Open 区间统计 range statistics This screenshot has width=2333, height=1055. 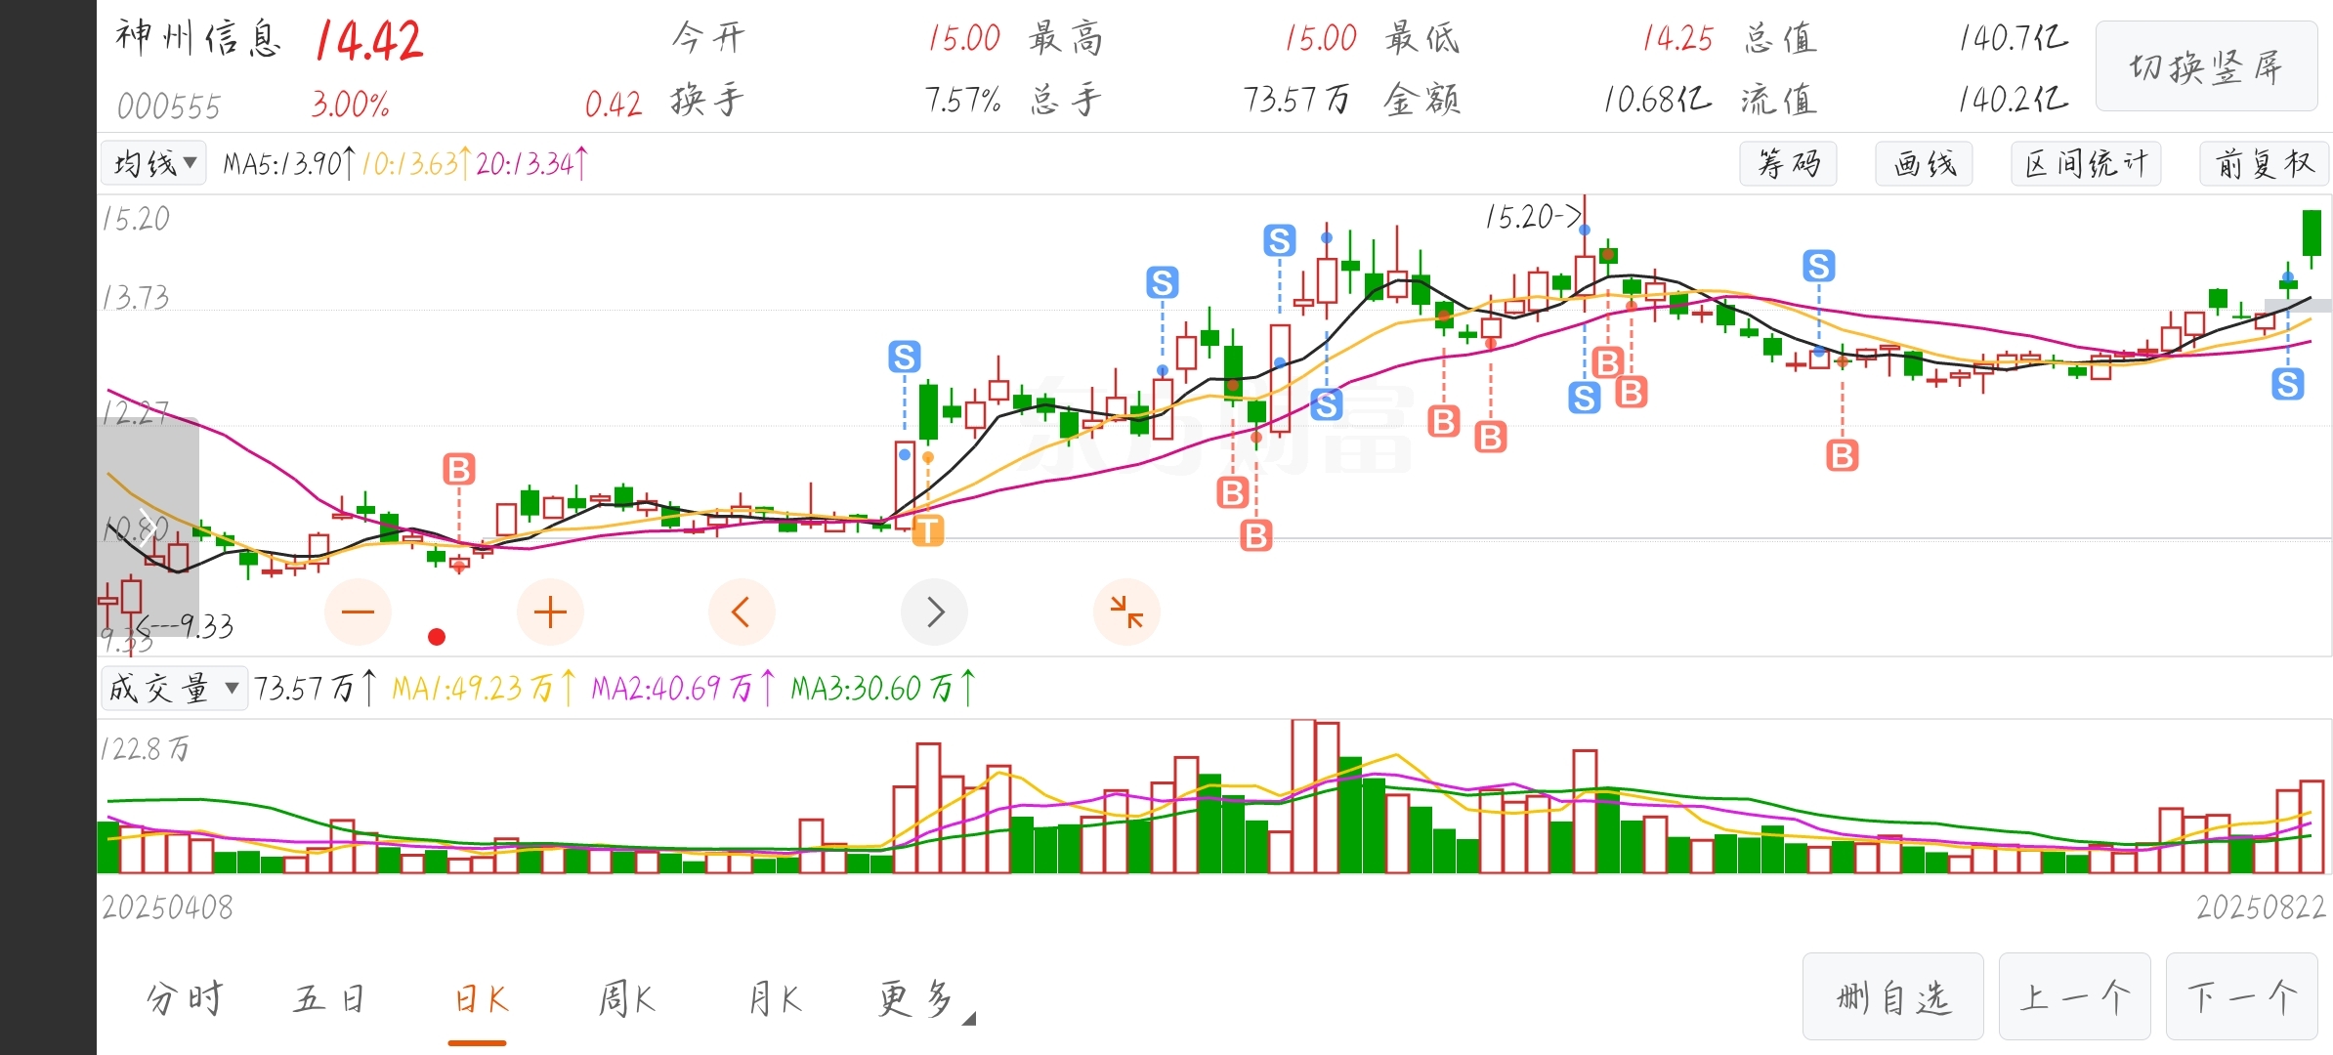[2086, 163]
